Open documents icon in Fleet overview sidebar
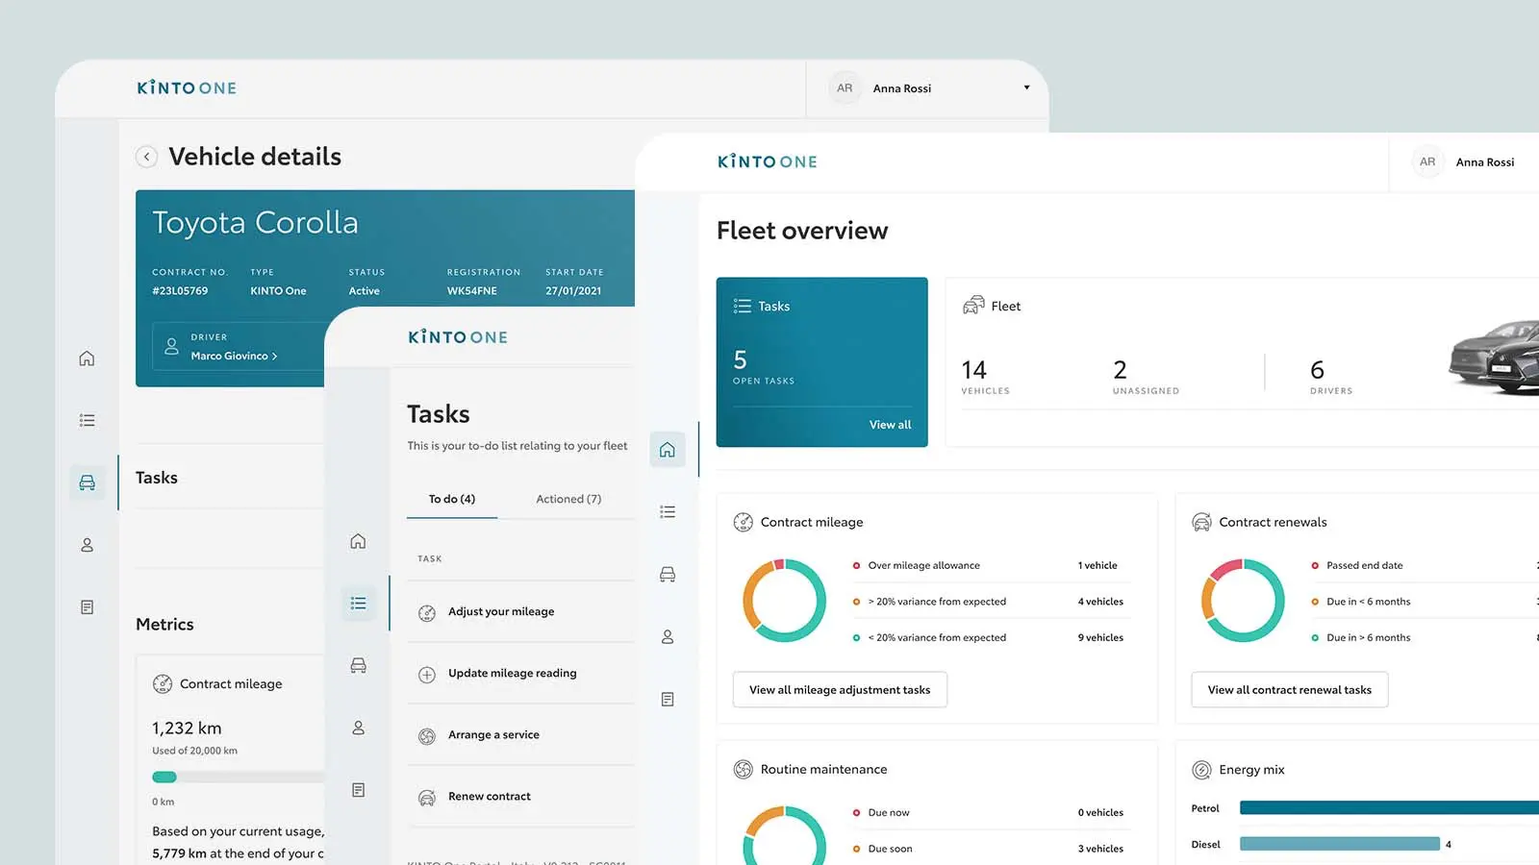Screen dimensions: 1539x865 [x=668, y=699]
